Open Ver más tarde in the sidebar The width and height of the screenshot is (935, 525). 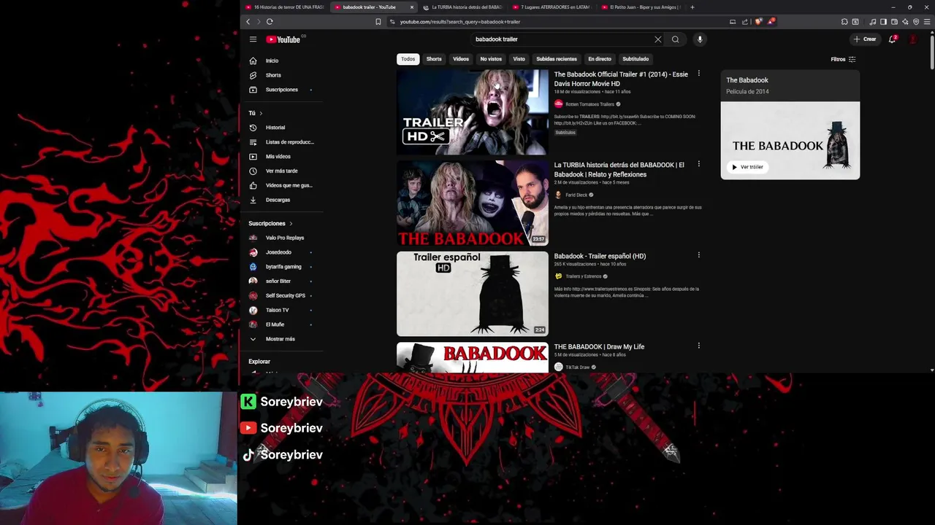[282, 171]
